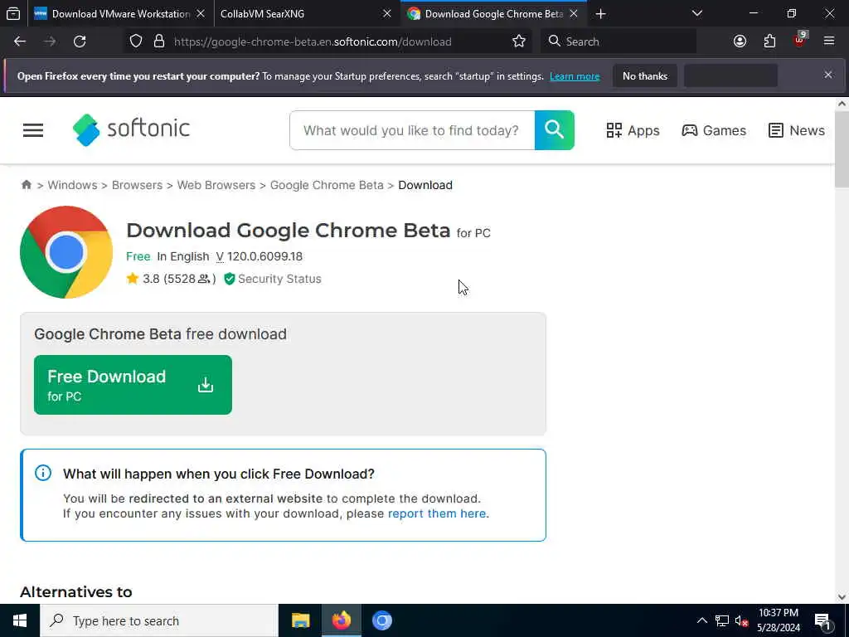
Task: Open network status tray icon
Action: (722, 620)
